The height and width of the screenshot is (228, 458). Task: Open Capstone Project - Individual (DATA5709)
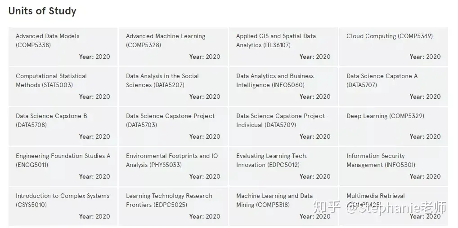pyautogui.click(x=283, y=127)
